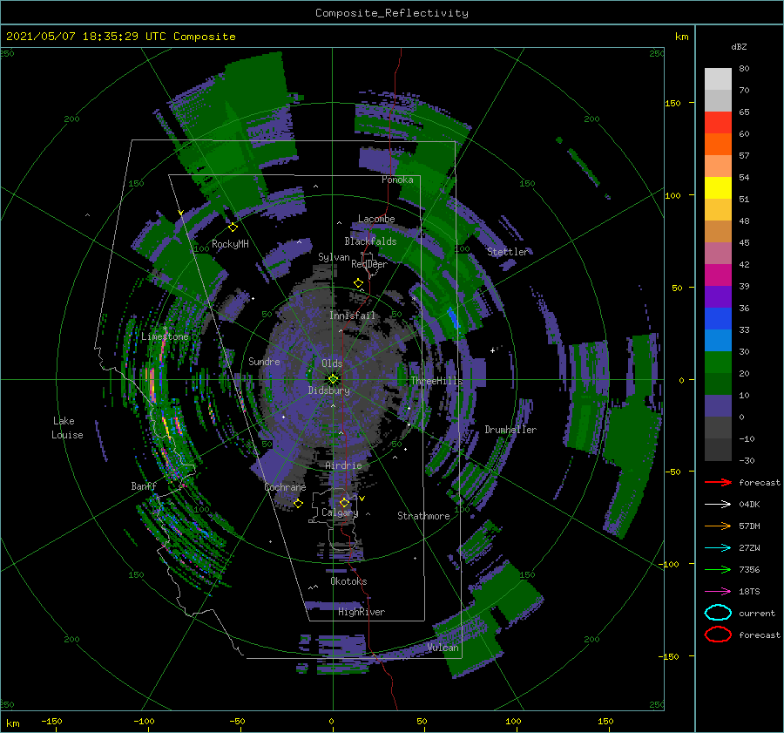Click the 'dBZ' legend heading
Image resolution: width=784 pixels, height=733 pixels.
(x=739, y=46)
